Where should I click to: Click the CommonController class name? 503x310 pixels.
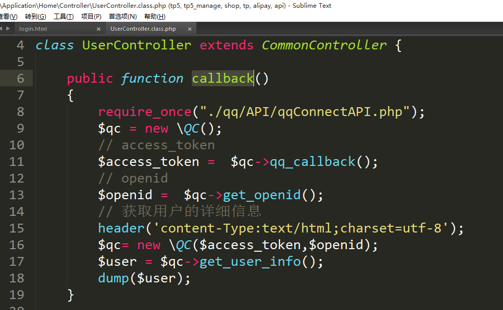coord(324,45)
